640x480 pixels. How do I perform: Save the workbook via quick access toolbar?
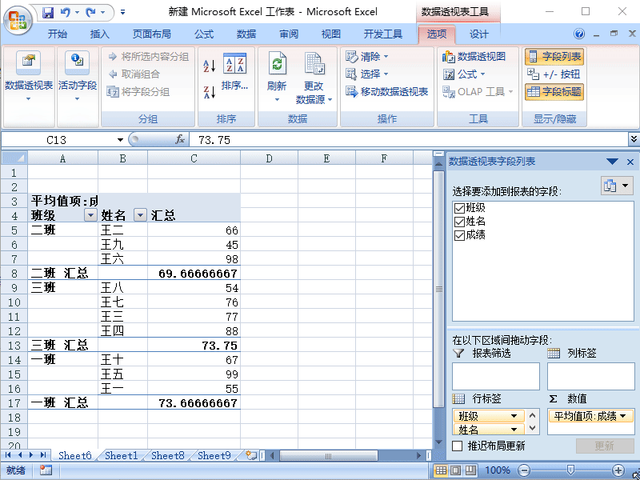click(x=48, y=13)
